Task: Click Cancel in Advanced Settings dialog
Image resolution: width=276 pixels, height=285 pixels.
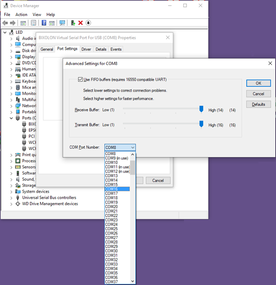Action: tap(259, 94)
